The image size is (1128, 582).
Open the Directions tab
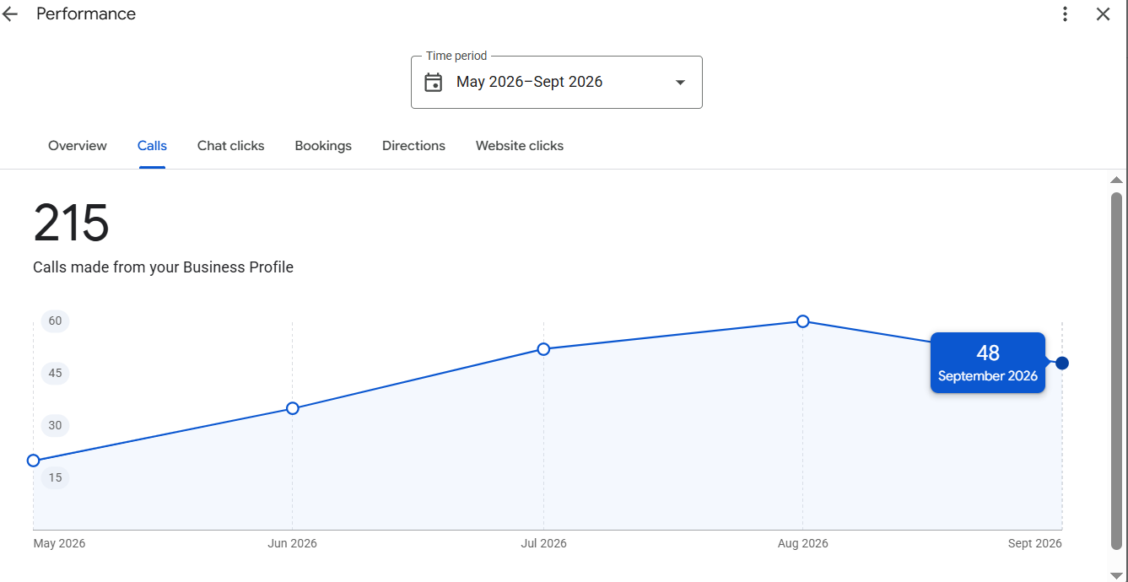coord(413,146)
